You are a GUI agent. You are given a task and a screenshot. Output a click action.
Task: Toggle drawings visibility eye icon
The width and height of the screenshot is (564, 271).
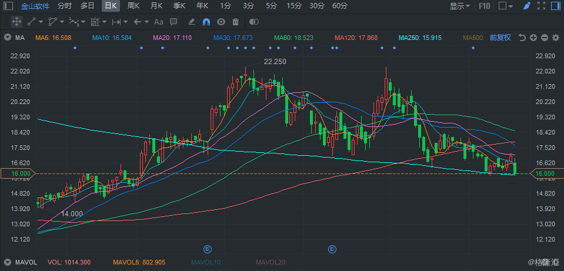point(221,22)
